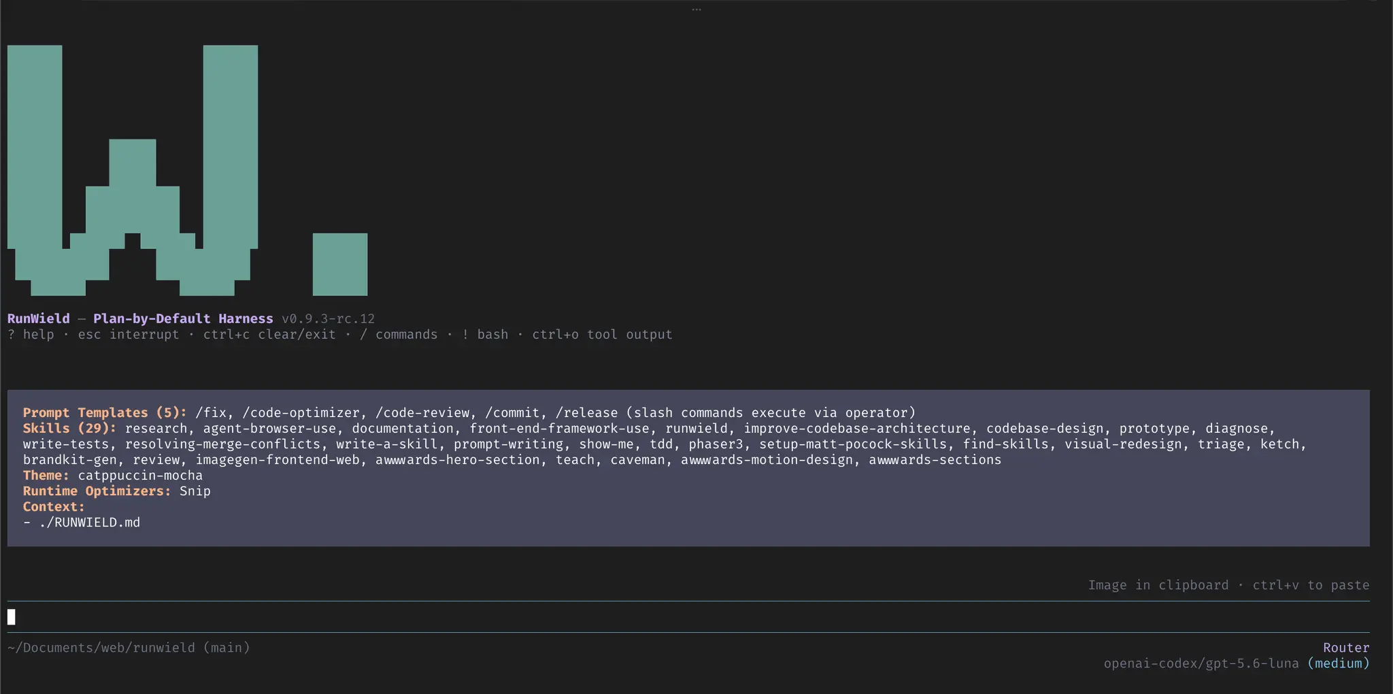Click the 'Router' status label
Viewport: 1393px width, 694px height.
click(x=1346, y=647)
